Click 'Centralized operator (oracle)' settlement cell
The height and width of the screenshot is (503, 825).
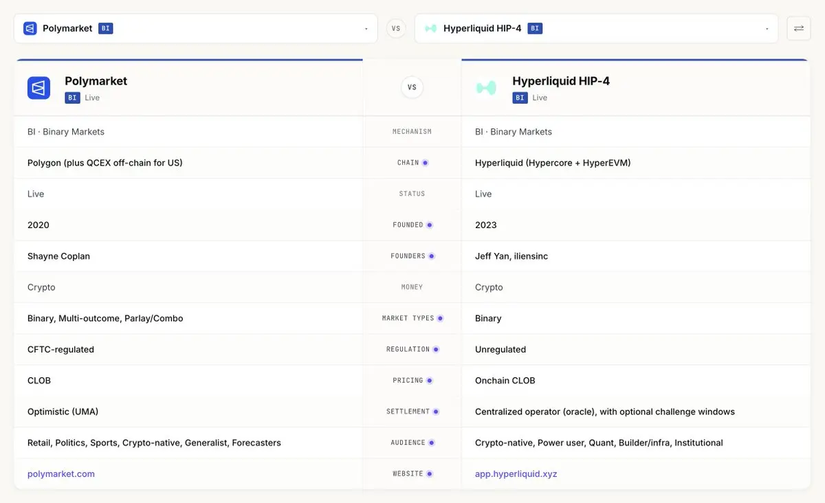(x=605, y=412)
